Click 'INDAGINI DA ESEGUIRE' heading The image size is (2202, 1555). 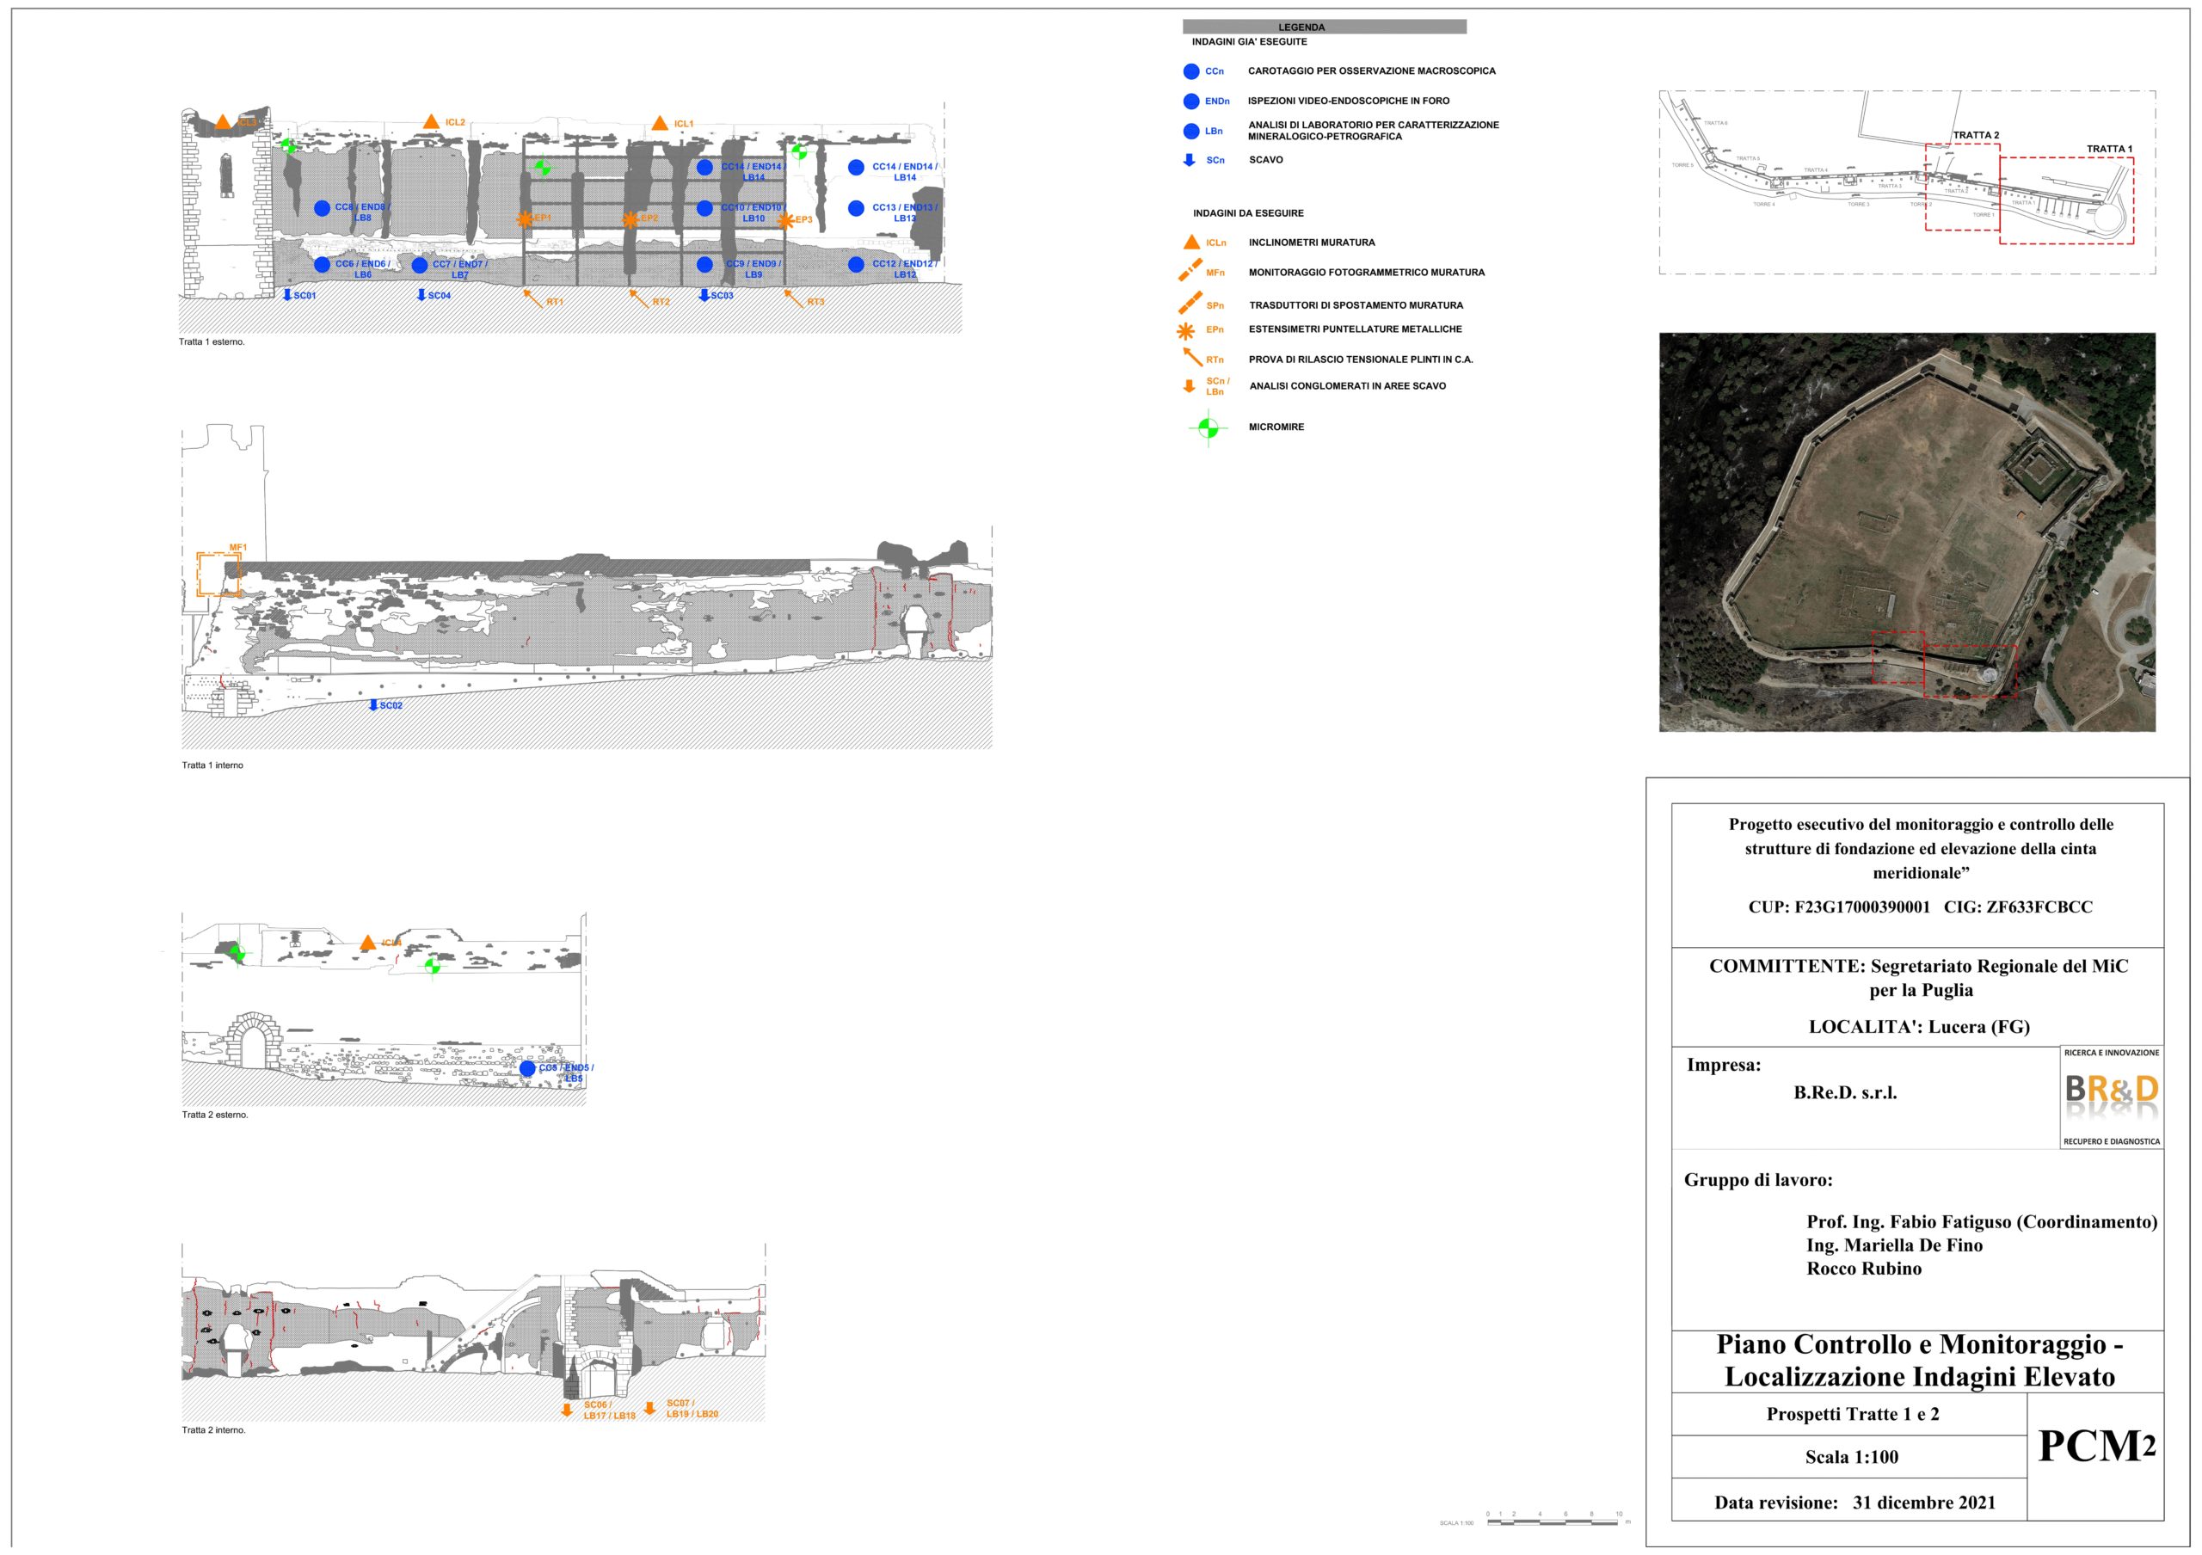(1249, 212)
